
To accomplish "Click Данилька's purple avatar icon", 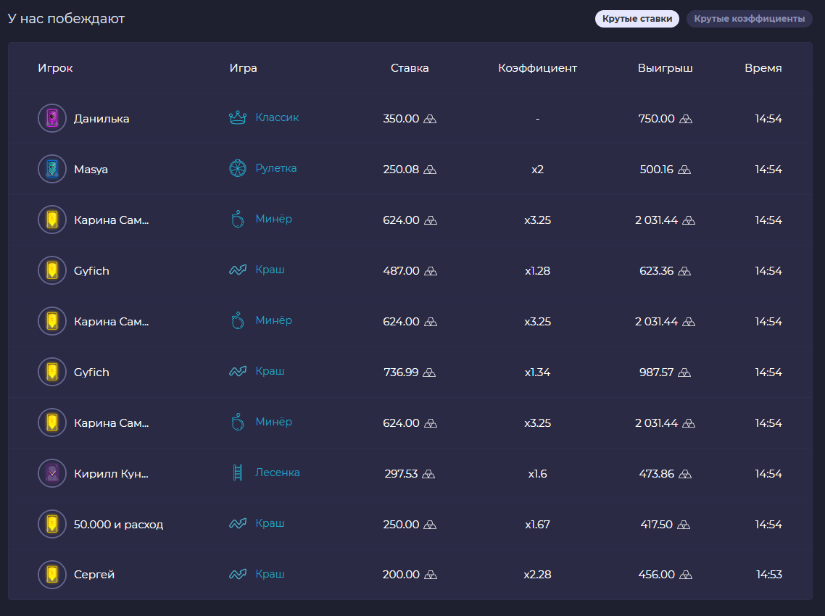I will coord(51,118).
